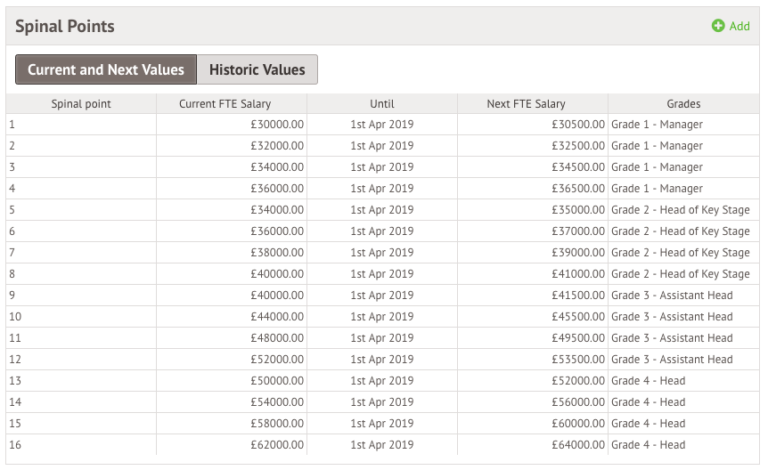This screenshot has height=470, width=768.
Task: Click the Next FTE Salary column header
Action: [x=526, y=104]
